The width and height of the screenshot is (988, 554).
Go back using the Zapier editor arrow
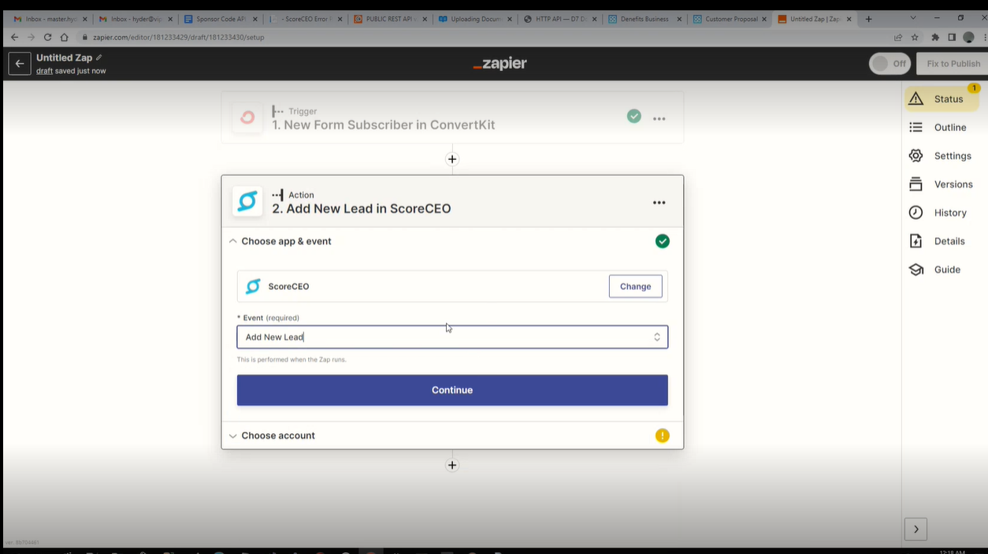point(20,64)
